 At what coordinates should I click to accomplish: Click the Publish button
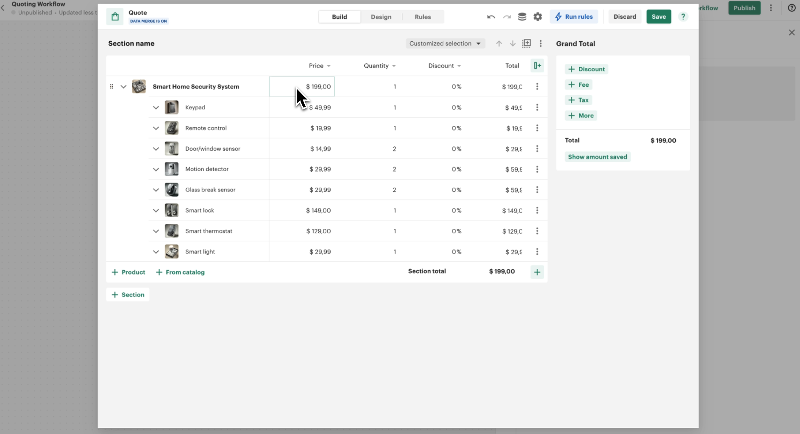(x=744, y=8)
